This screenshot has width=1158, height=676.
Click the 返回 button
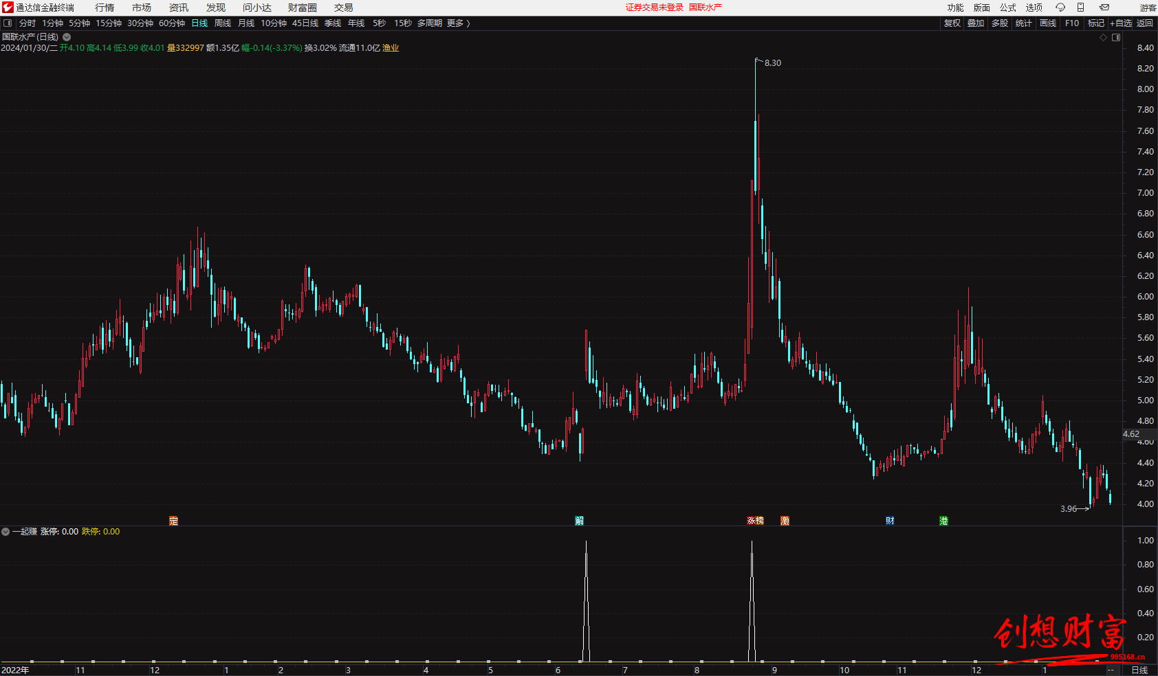(1145, 23)
